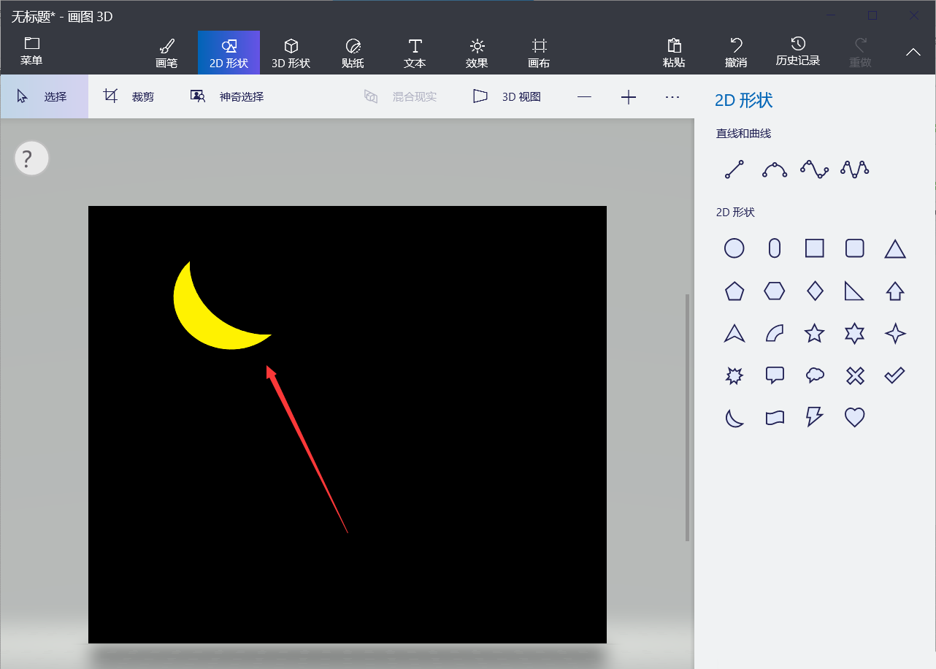This screenshot has width=936, height=669.
Task: Pick the six-point star shape
Action: pos(855,334)
